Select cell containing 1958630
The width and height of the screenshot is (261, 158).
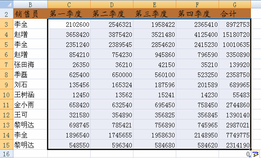click(x=154, y=135)
